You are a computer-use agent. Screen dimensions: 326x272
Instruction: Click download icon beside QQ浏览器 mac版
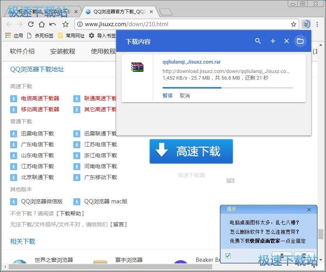(77, 201)
